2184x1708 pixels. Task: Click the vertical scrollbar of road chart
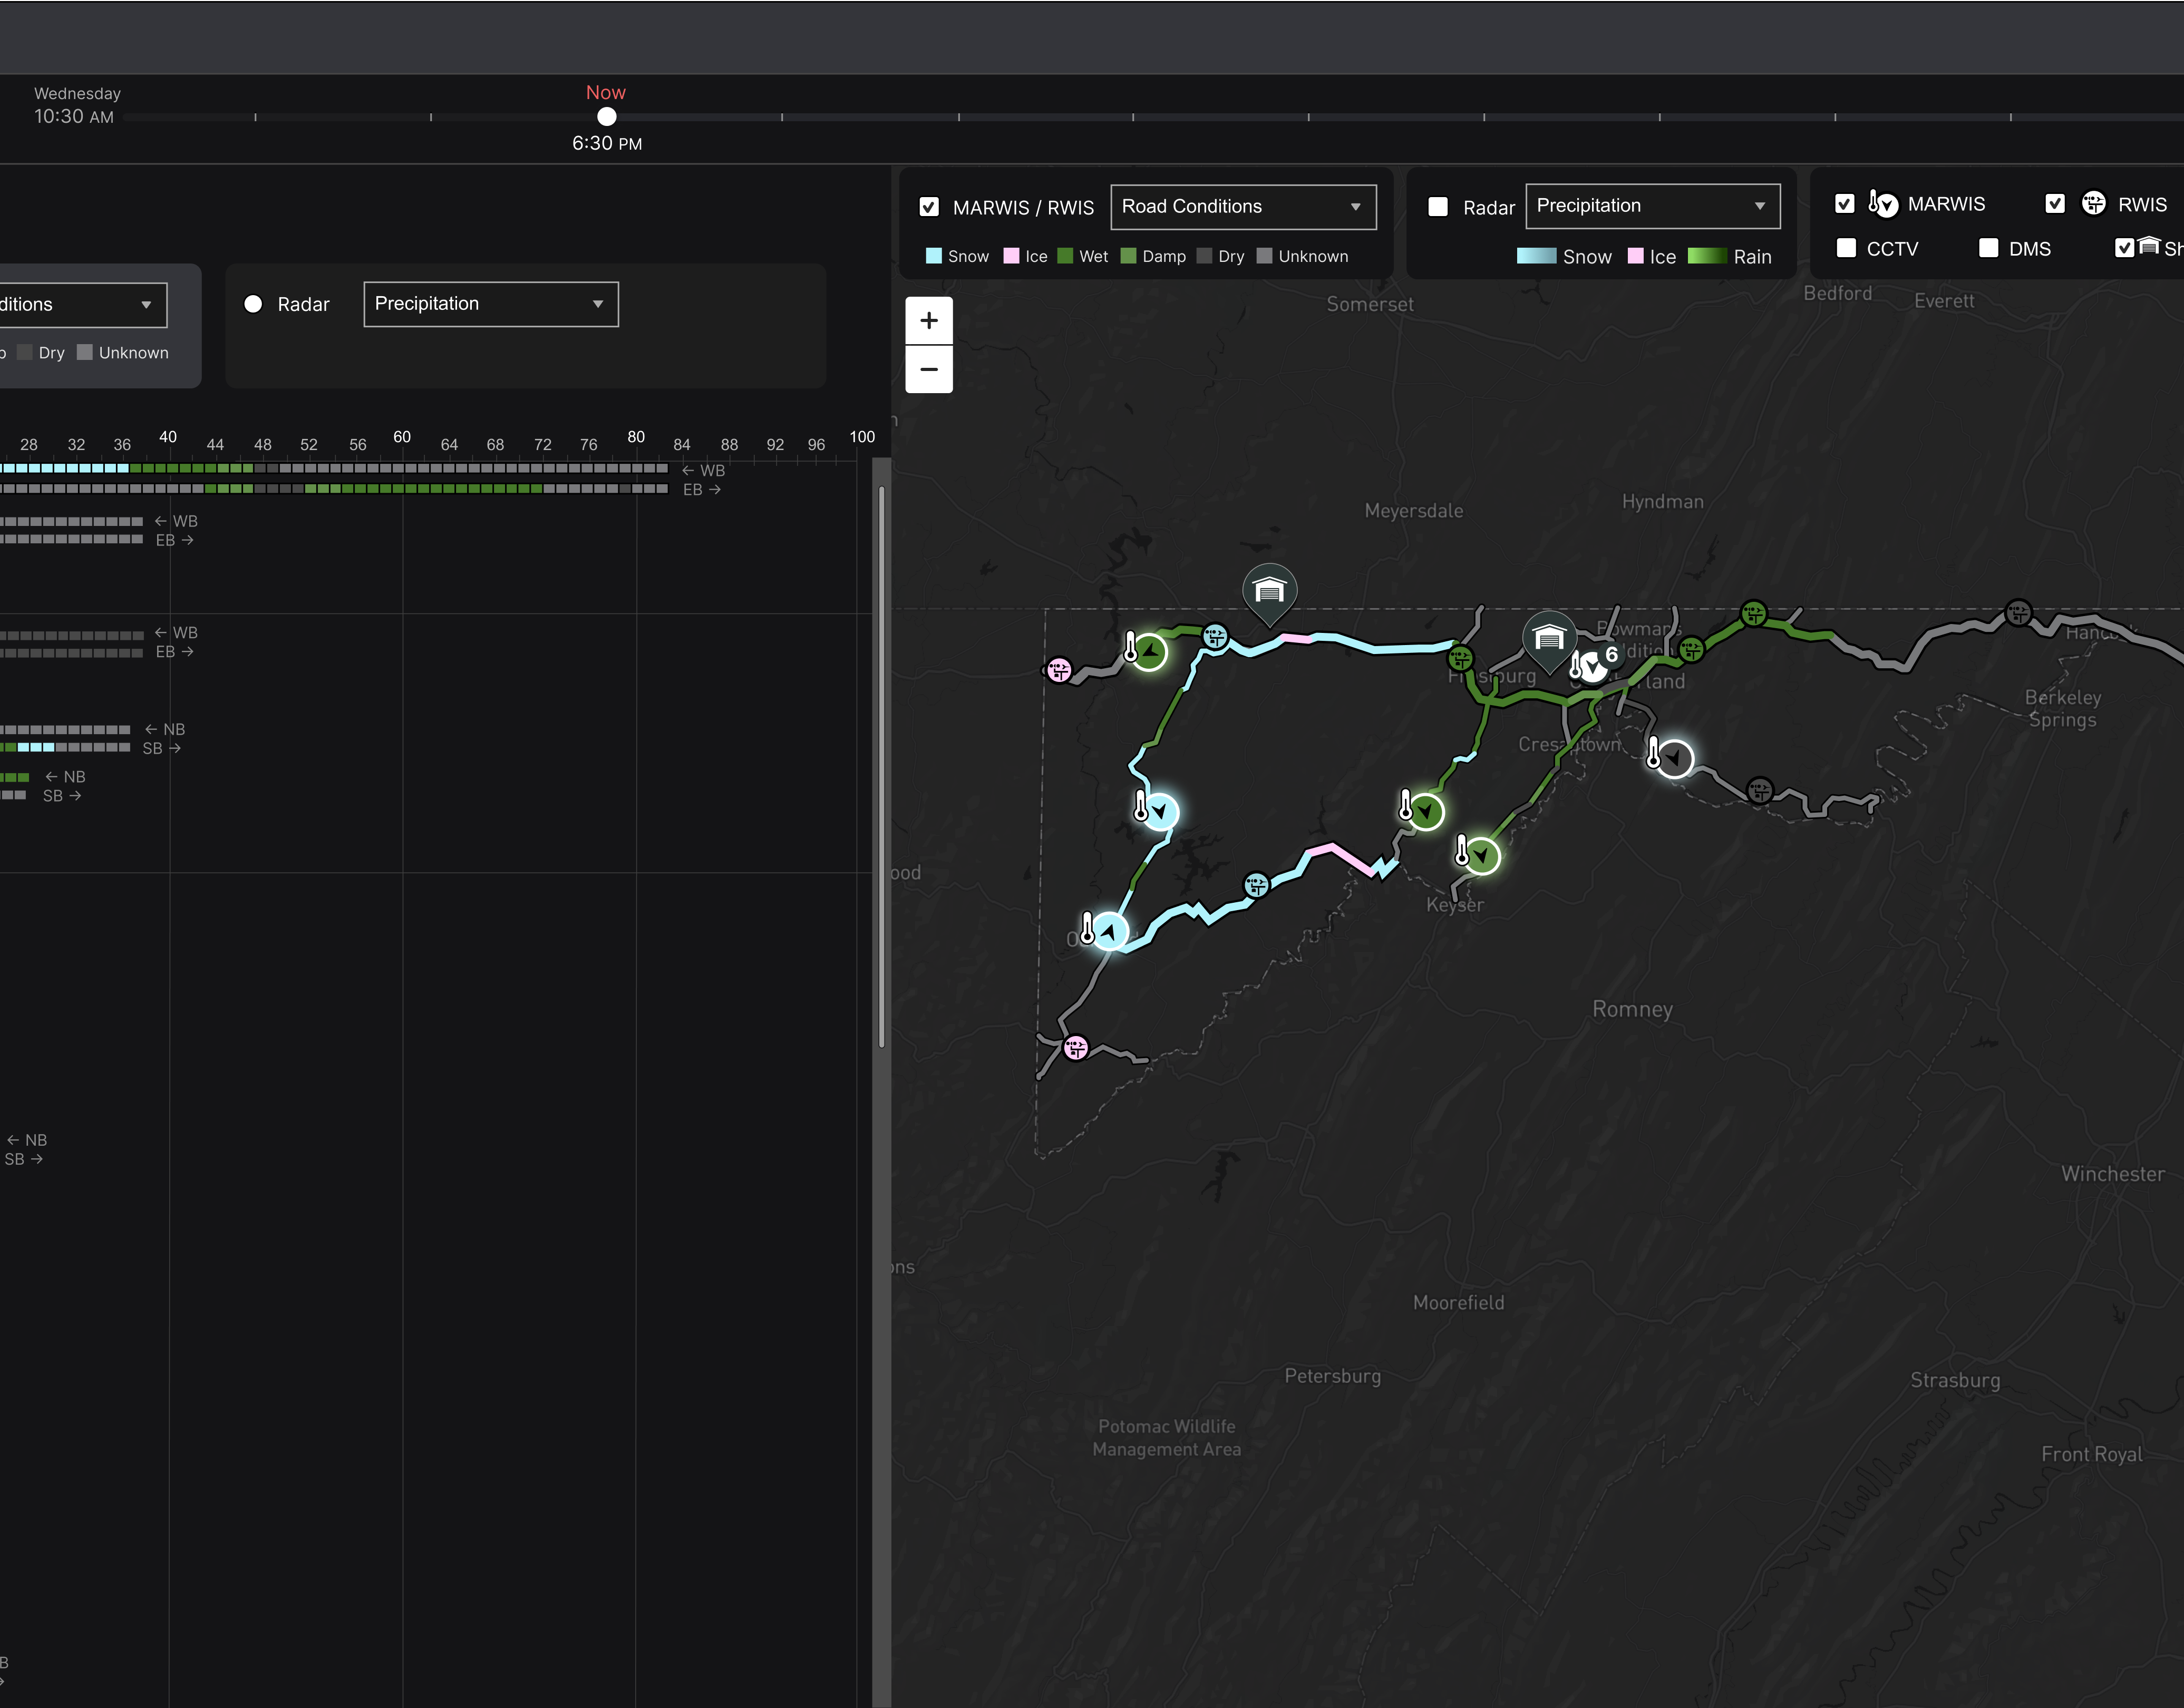[881, 765]
